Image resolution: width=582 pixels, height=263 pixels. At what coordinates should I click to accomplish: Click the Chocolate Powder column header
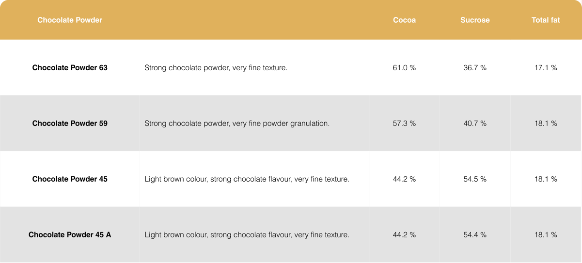[x=70, y=20]
